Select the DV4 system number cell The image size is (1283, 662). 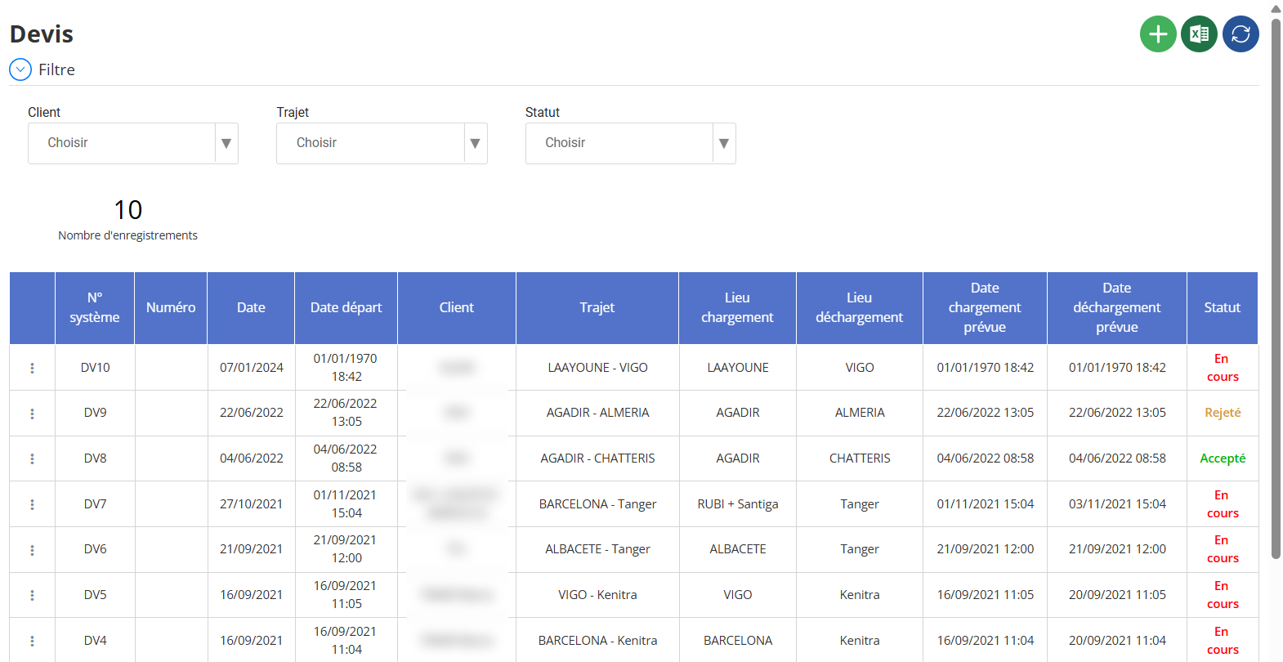pyautogui.click(x=95, y=641)
